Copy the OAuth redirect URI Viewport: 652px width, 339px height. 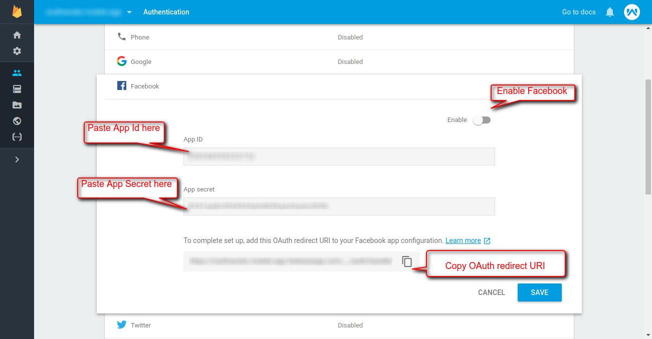(407, 261)
